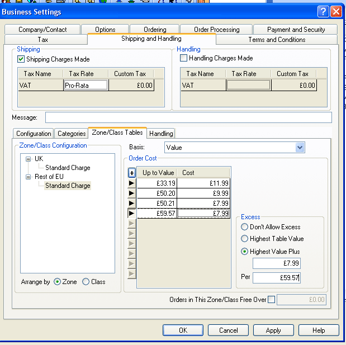This screenshot has width=346, height=345.
Task: Click the Message text field
Action: pos(188,117)
